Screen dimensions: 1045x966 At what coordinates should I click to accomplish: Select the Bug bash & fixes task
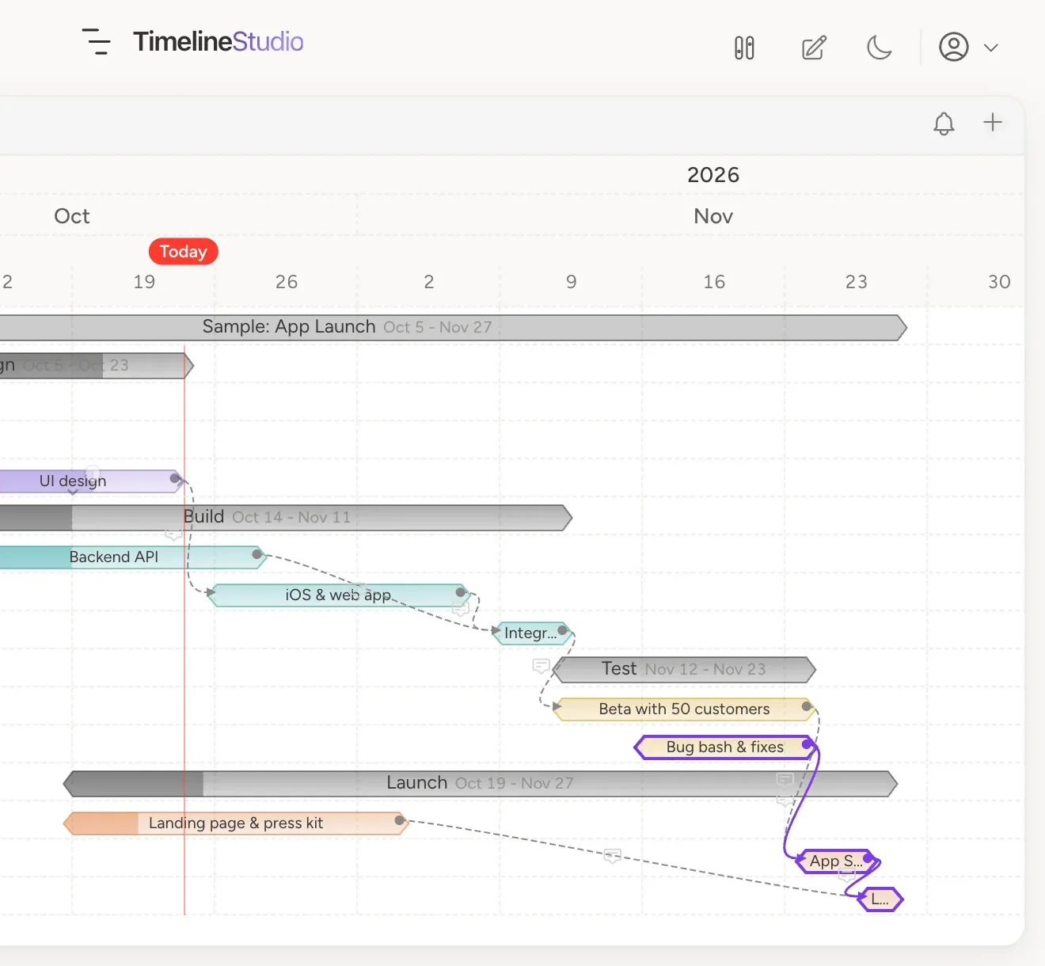(725, 747)
